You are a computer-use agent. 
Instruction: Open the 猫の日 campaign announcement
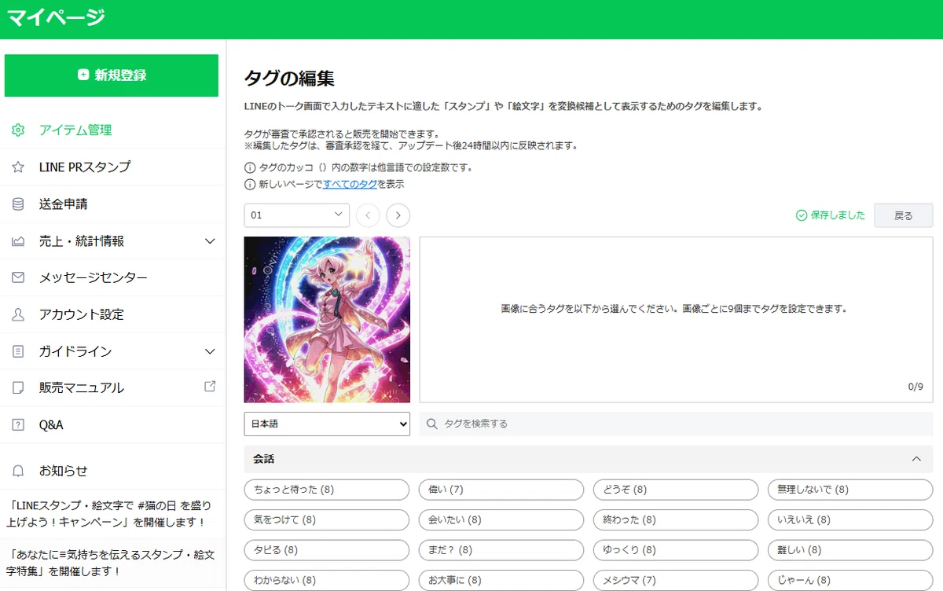tap(111, 513)
